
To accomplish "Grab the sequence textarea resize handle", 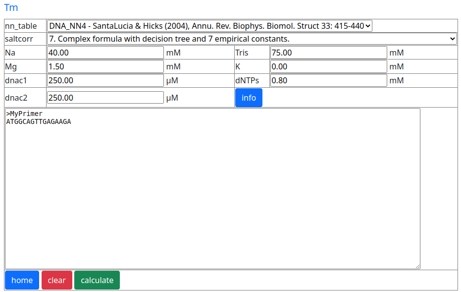I will tap(417, 266).
